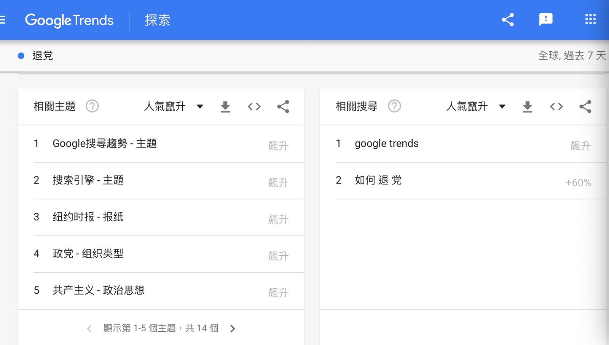Download the 相關主題 data as CSV

[225, 107]
